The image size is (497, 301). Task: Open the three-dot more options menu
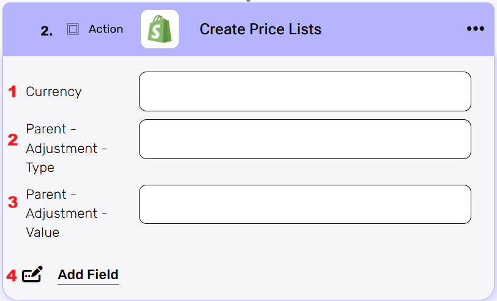click(475, 29)
